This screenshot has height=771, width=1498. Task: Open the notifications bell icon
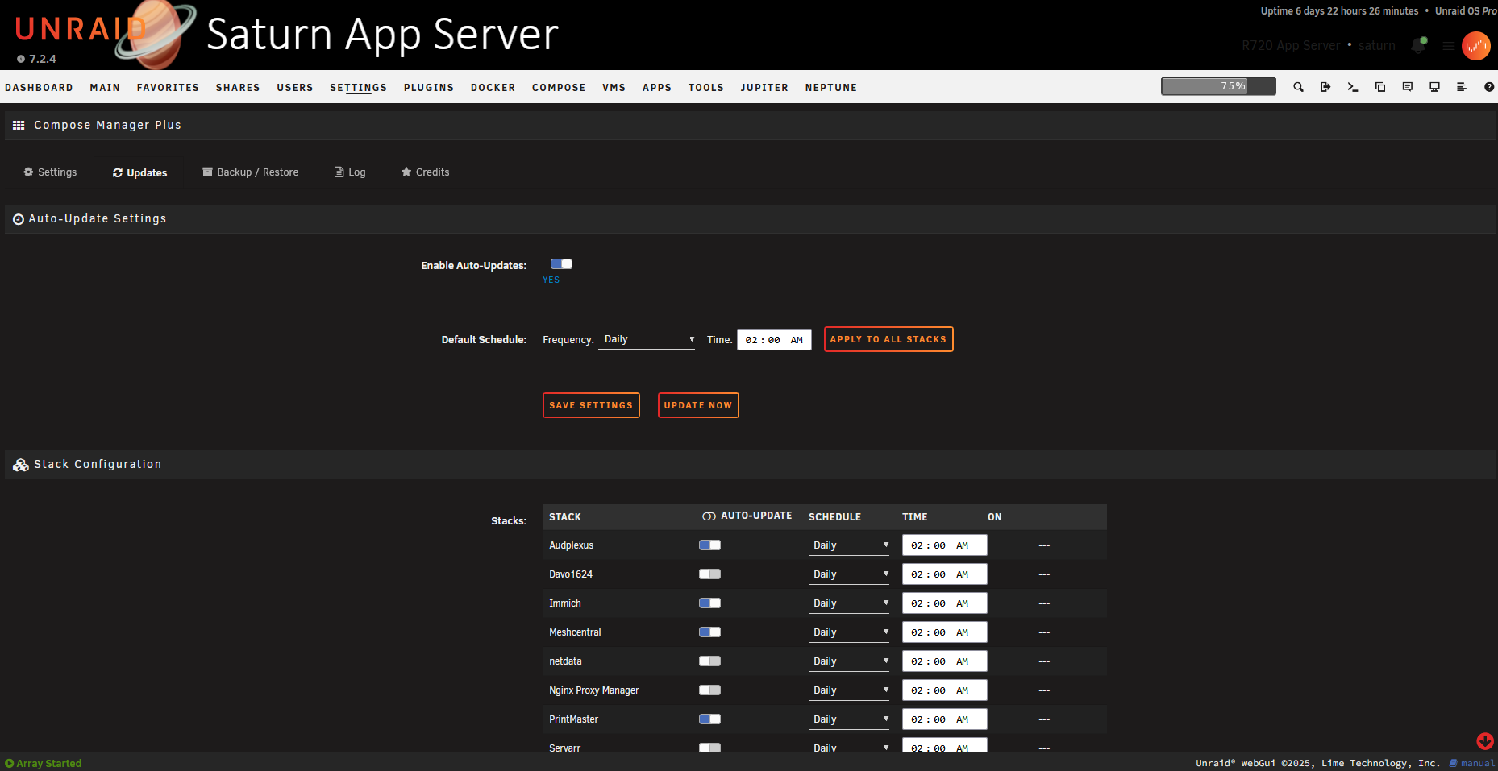pos(1418,46)
